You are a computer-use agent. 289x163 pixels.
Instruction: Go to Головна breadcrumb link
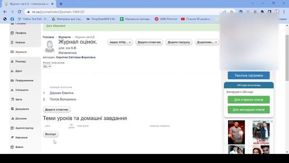tap(48, 37)
